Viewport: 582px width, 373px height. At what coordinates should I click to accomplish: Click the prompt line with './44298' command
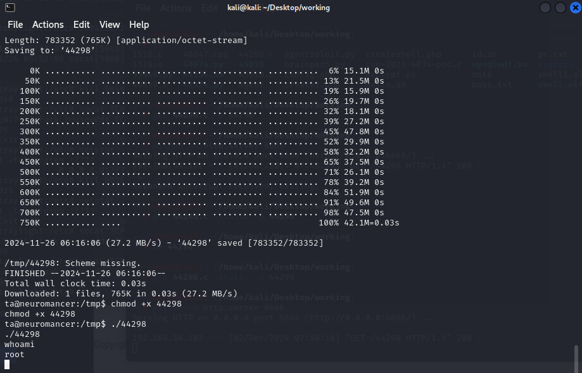75,324
